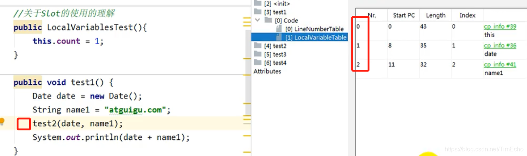Click the folder icon beside test2
Screen dimensions: 527x156
coord(258,46)
